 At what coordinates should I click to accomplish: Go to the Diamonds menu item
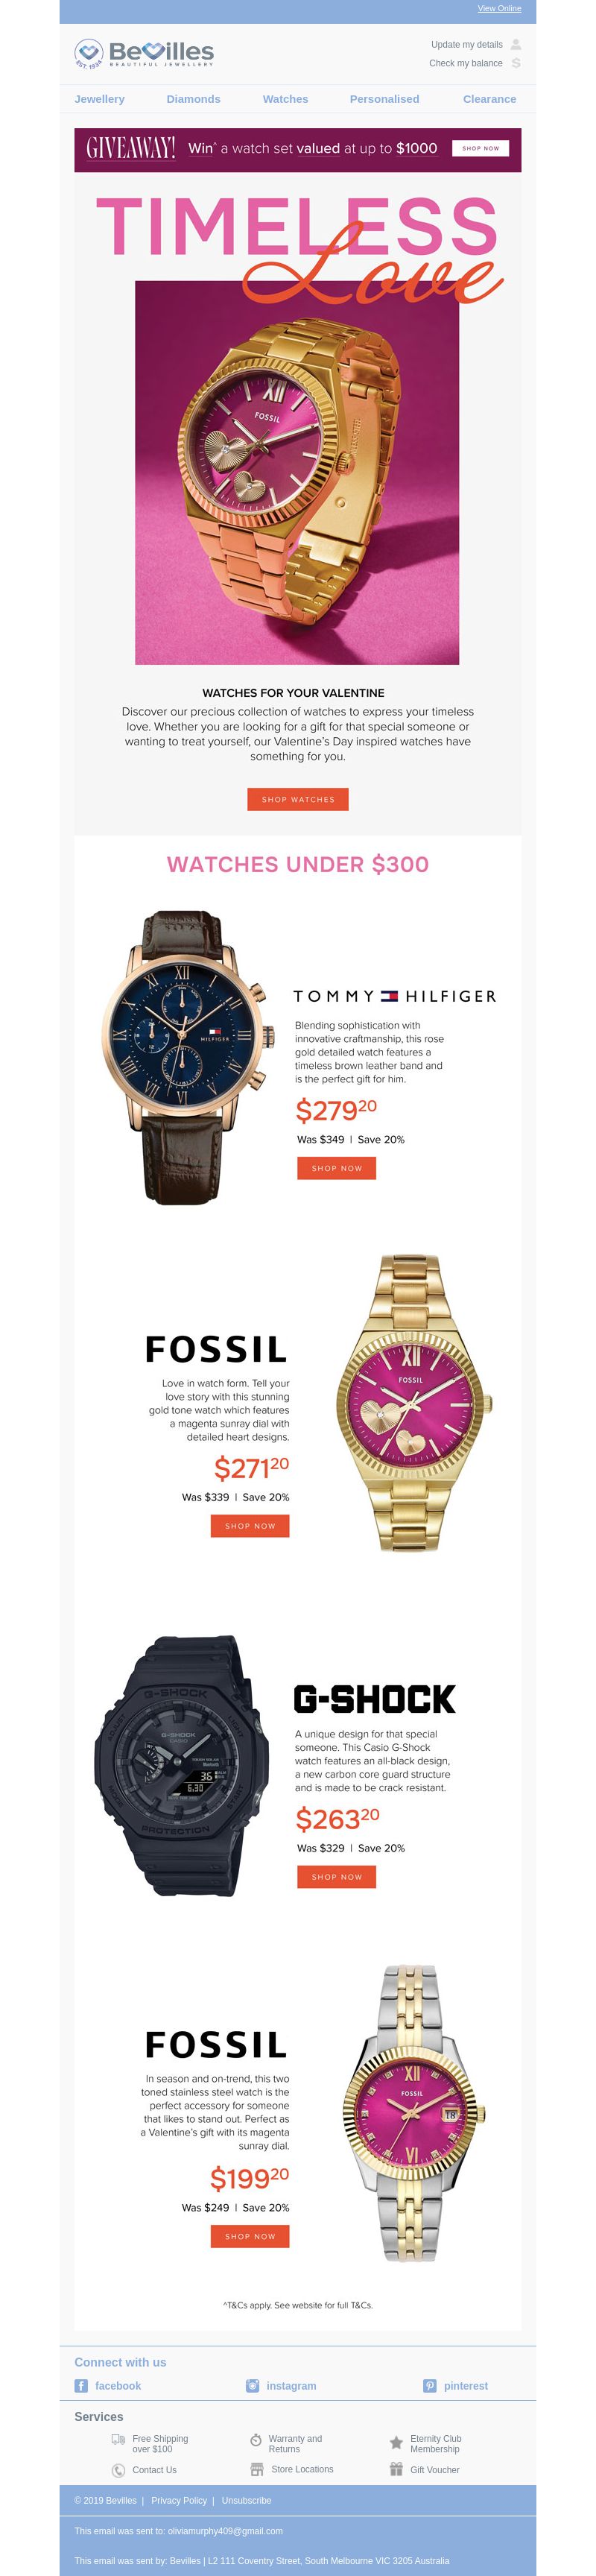[x=193, y=99]
